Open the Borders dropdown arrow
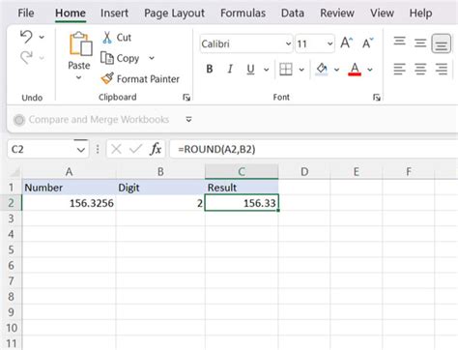The image size is (458, 350). click(301, 70)
